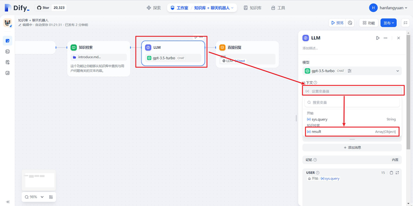Screen dimensions: 413x206
Task: Click the organize nodes icon near zoom control
Action: (x=51, y=197)
